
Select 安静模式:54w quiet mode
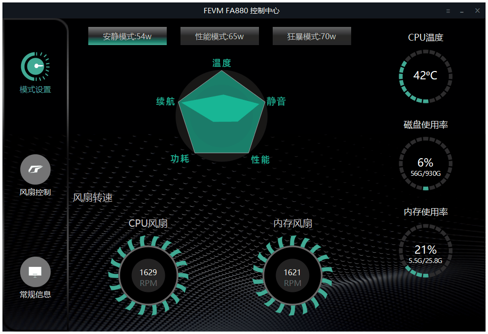128,36
